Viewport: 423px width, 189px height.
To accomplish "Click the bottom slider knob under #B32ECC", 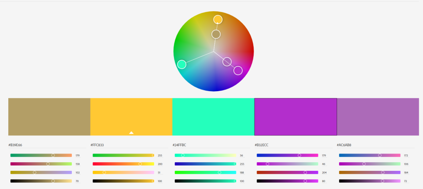I will 305,181.
